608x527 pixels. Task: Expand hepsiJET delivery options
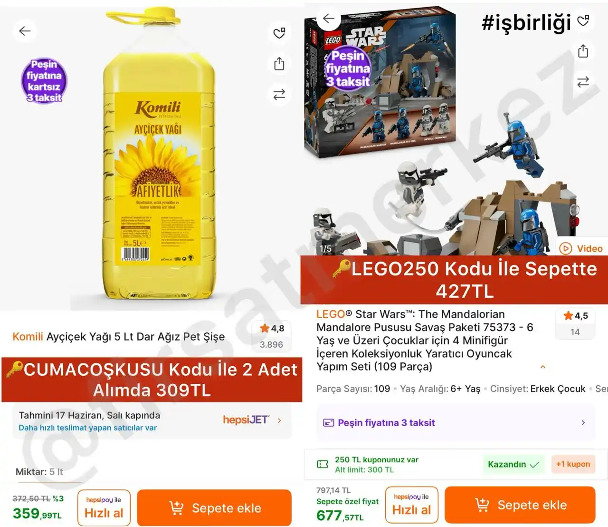click(279, 420)
